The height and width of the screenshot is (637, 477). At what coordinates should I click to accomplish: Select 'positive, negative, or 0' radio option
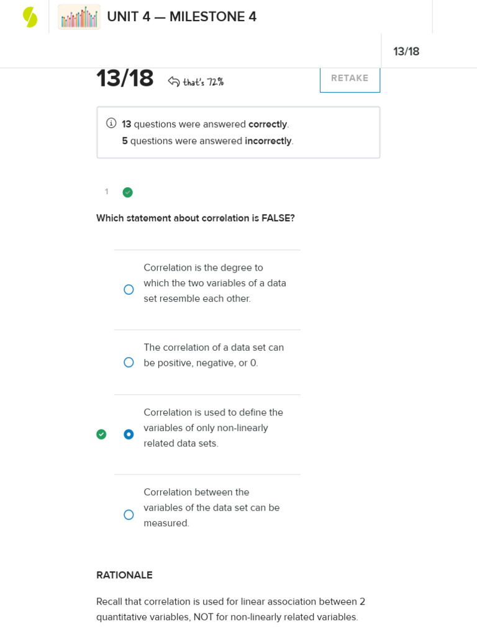click(x=129, y=362)
